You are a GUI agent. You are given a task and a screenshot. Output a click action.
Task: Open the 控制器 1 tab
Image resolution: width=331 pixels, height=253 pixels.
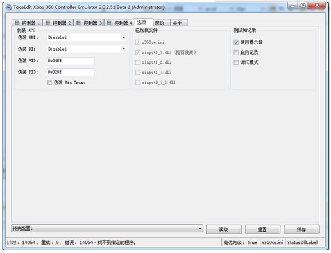[x=28, y=23]
